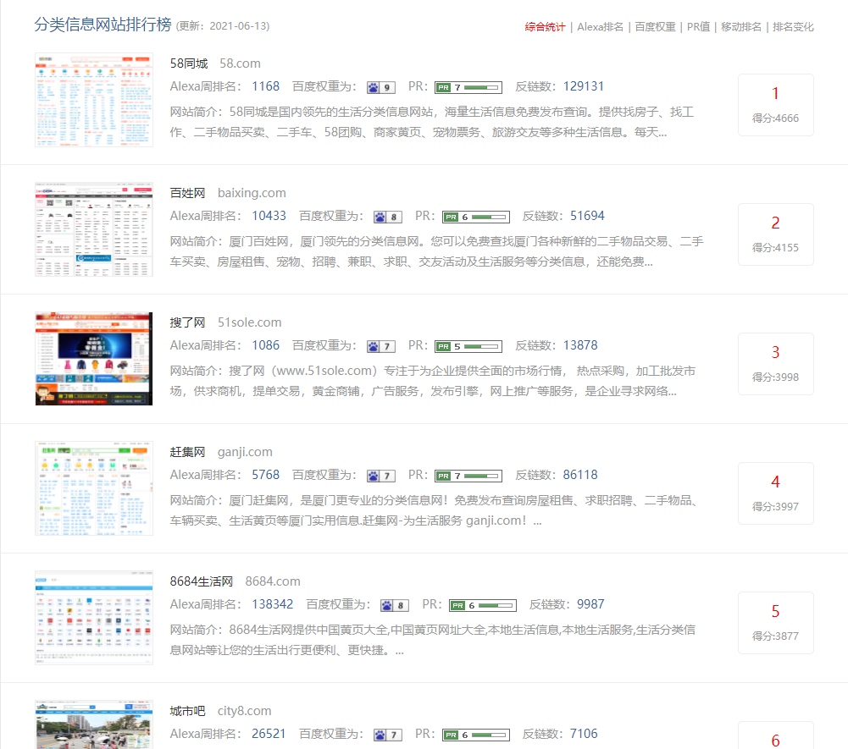This screenshot has height=749, width=848.
Task: Click the PR 7 badge for 赶集网
Action: click(468, 476)
